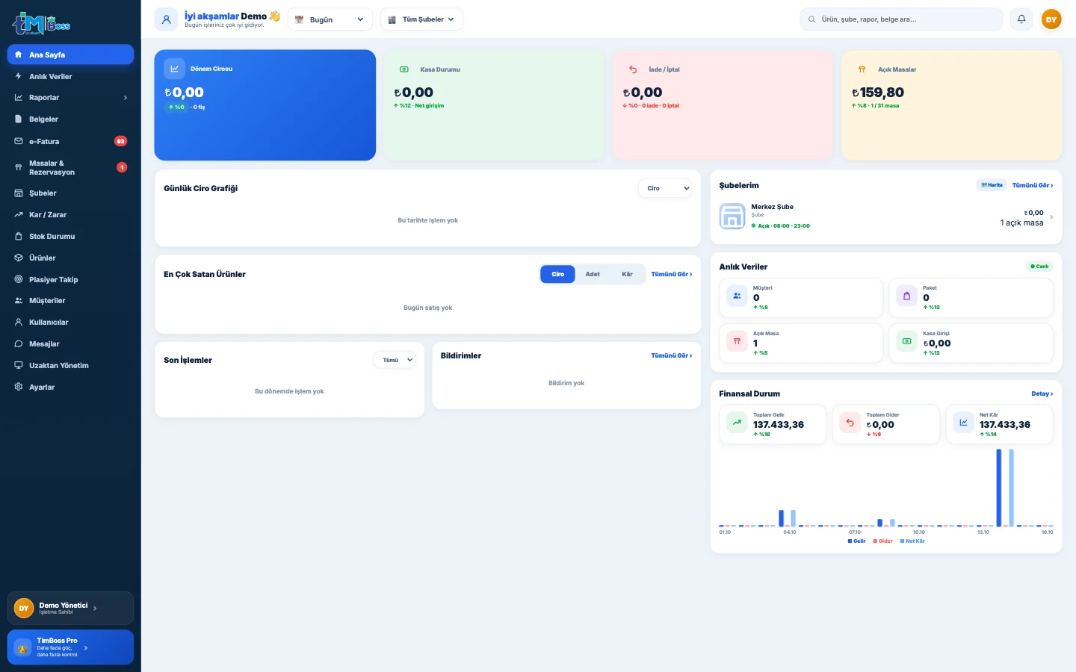Click the DY user avatar in header

click(1051, 19)
